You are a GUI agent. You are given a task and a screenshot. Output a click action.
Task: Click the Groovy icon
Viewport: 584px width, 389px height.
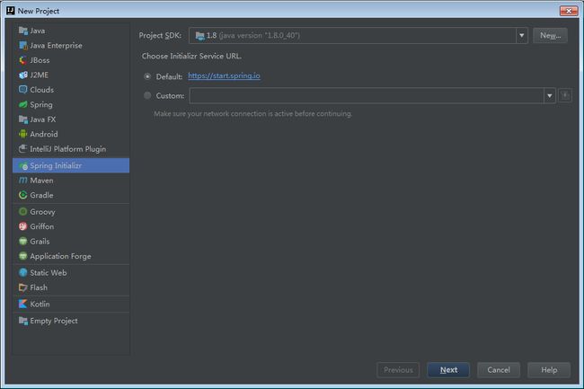pos(23,211)
